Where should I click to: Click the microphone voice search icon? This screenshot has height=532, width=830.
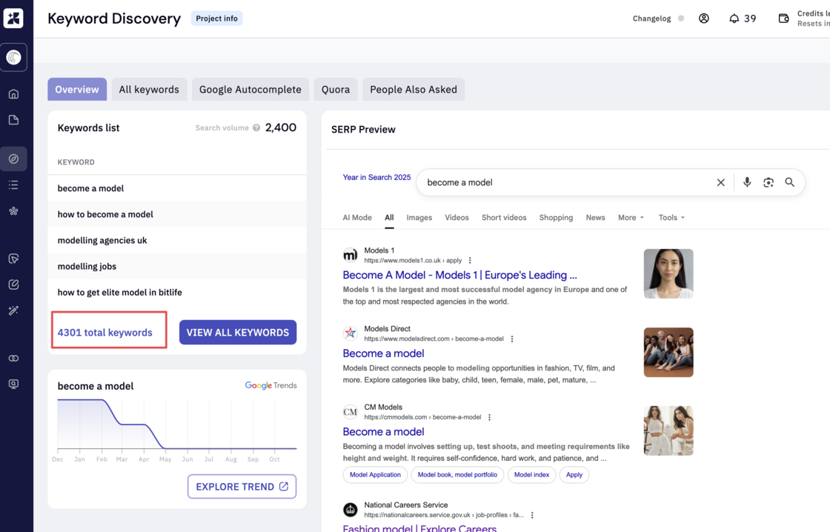747,182
